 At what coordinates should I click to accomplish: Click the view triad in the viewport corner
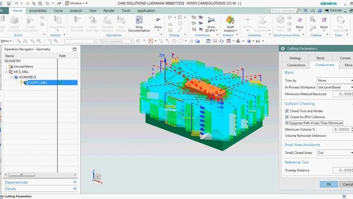[97, 177]
